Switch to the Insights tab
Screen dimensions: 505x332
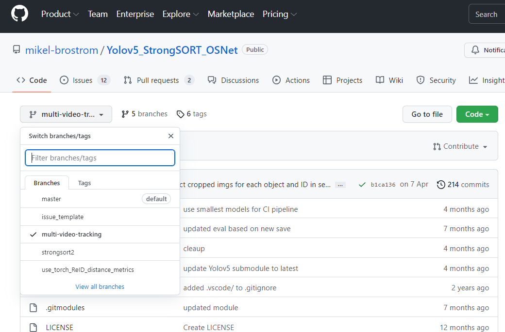click(x=487, y=80)
